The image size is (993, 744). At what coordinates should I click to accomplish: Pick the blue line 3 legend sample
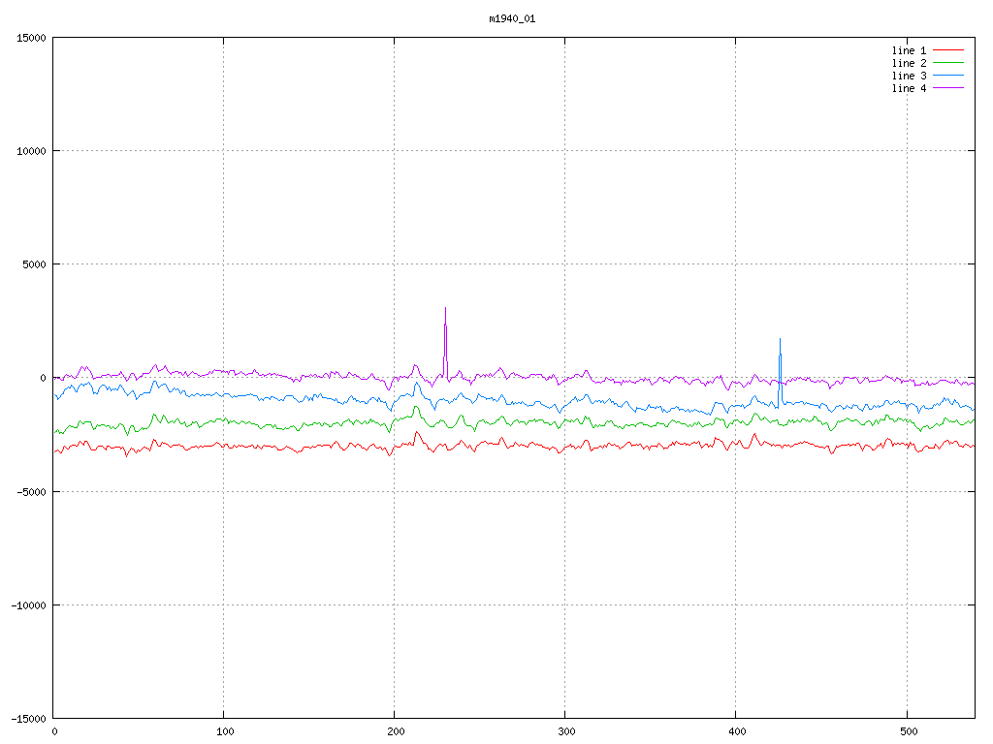(x=948, y=76)
